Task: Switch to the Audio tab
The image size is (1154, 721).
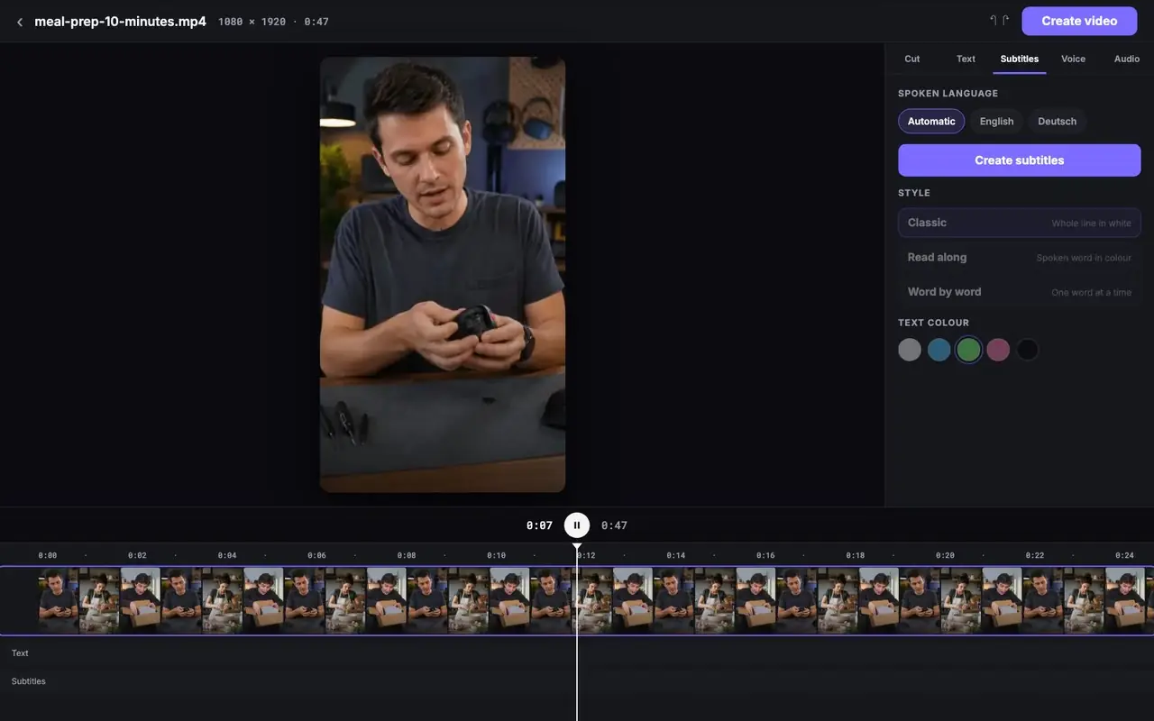Action: click(1127, 59)
